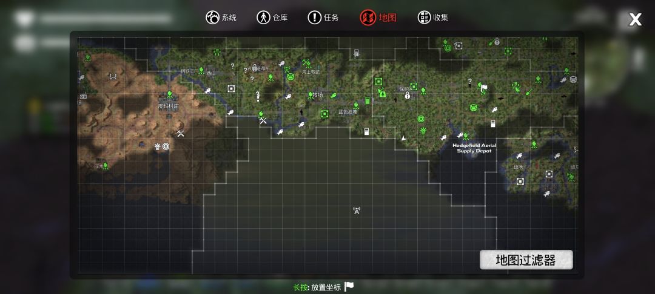Switch to the 仓库 warehouse tab

(272, 18)
